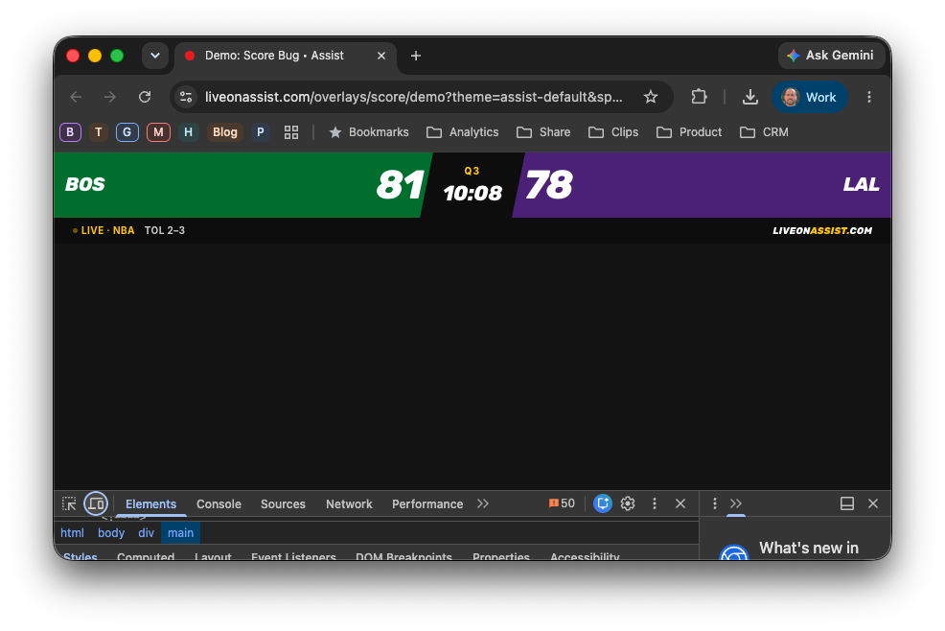Image resolution: width=945 pixels, height=631 pixels.
Task: Toggle the drawer dock layout icon
Action: tap(847, 503)
